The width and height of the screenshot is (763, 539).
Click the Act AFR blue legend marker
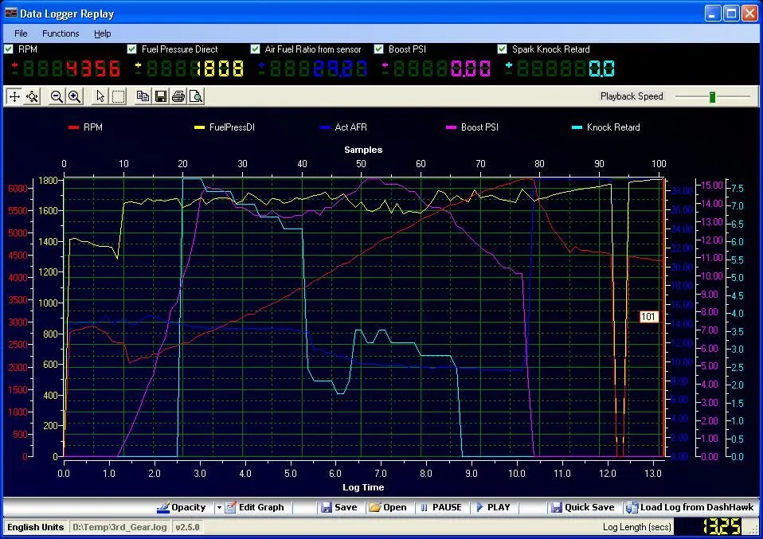(325, 127)
